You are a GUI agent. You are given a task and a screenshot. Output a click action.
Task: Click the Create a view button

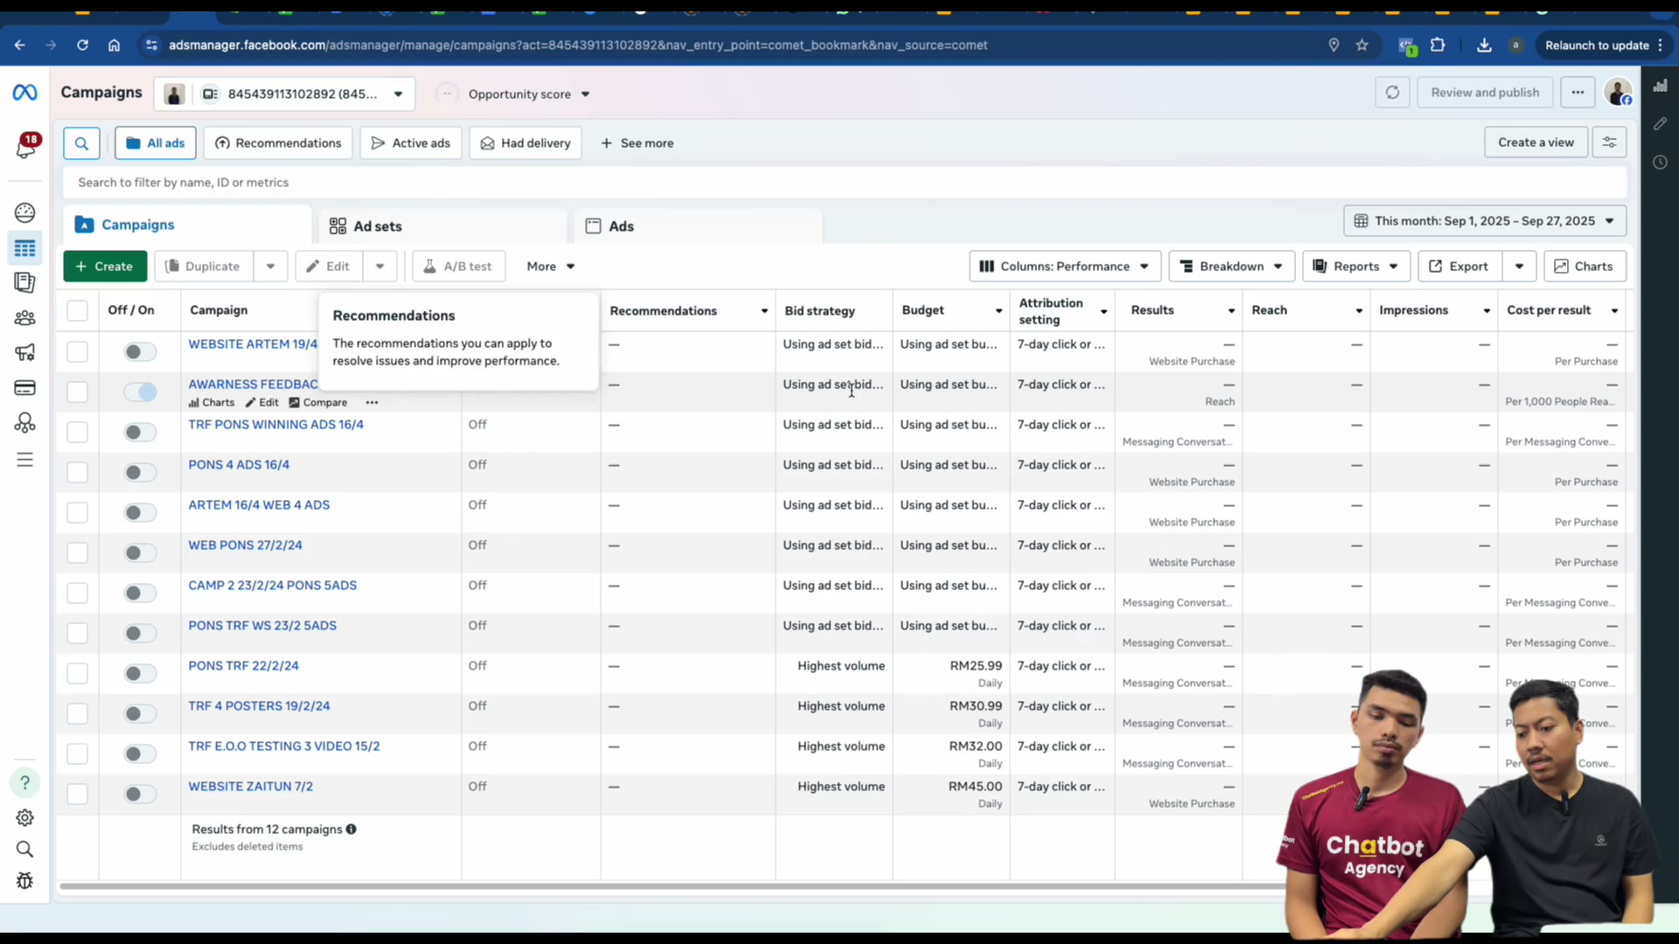(x=1536, y=142)
